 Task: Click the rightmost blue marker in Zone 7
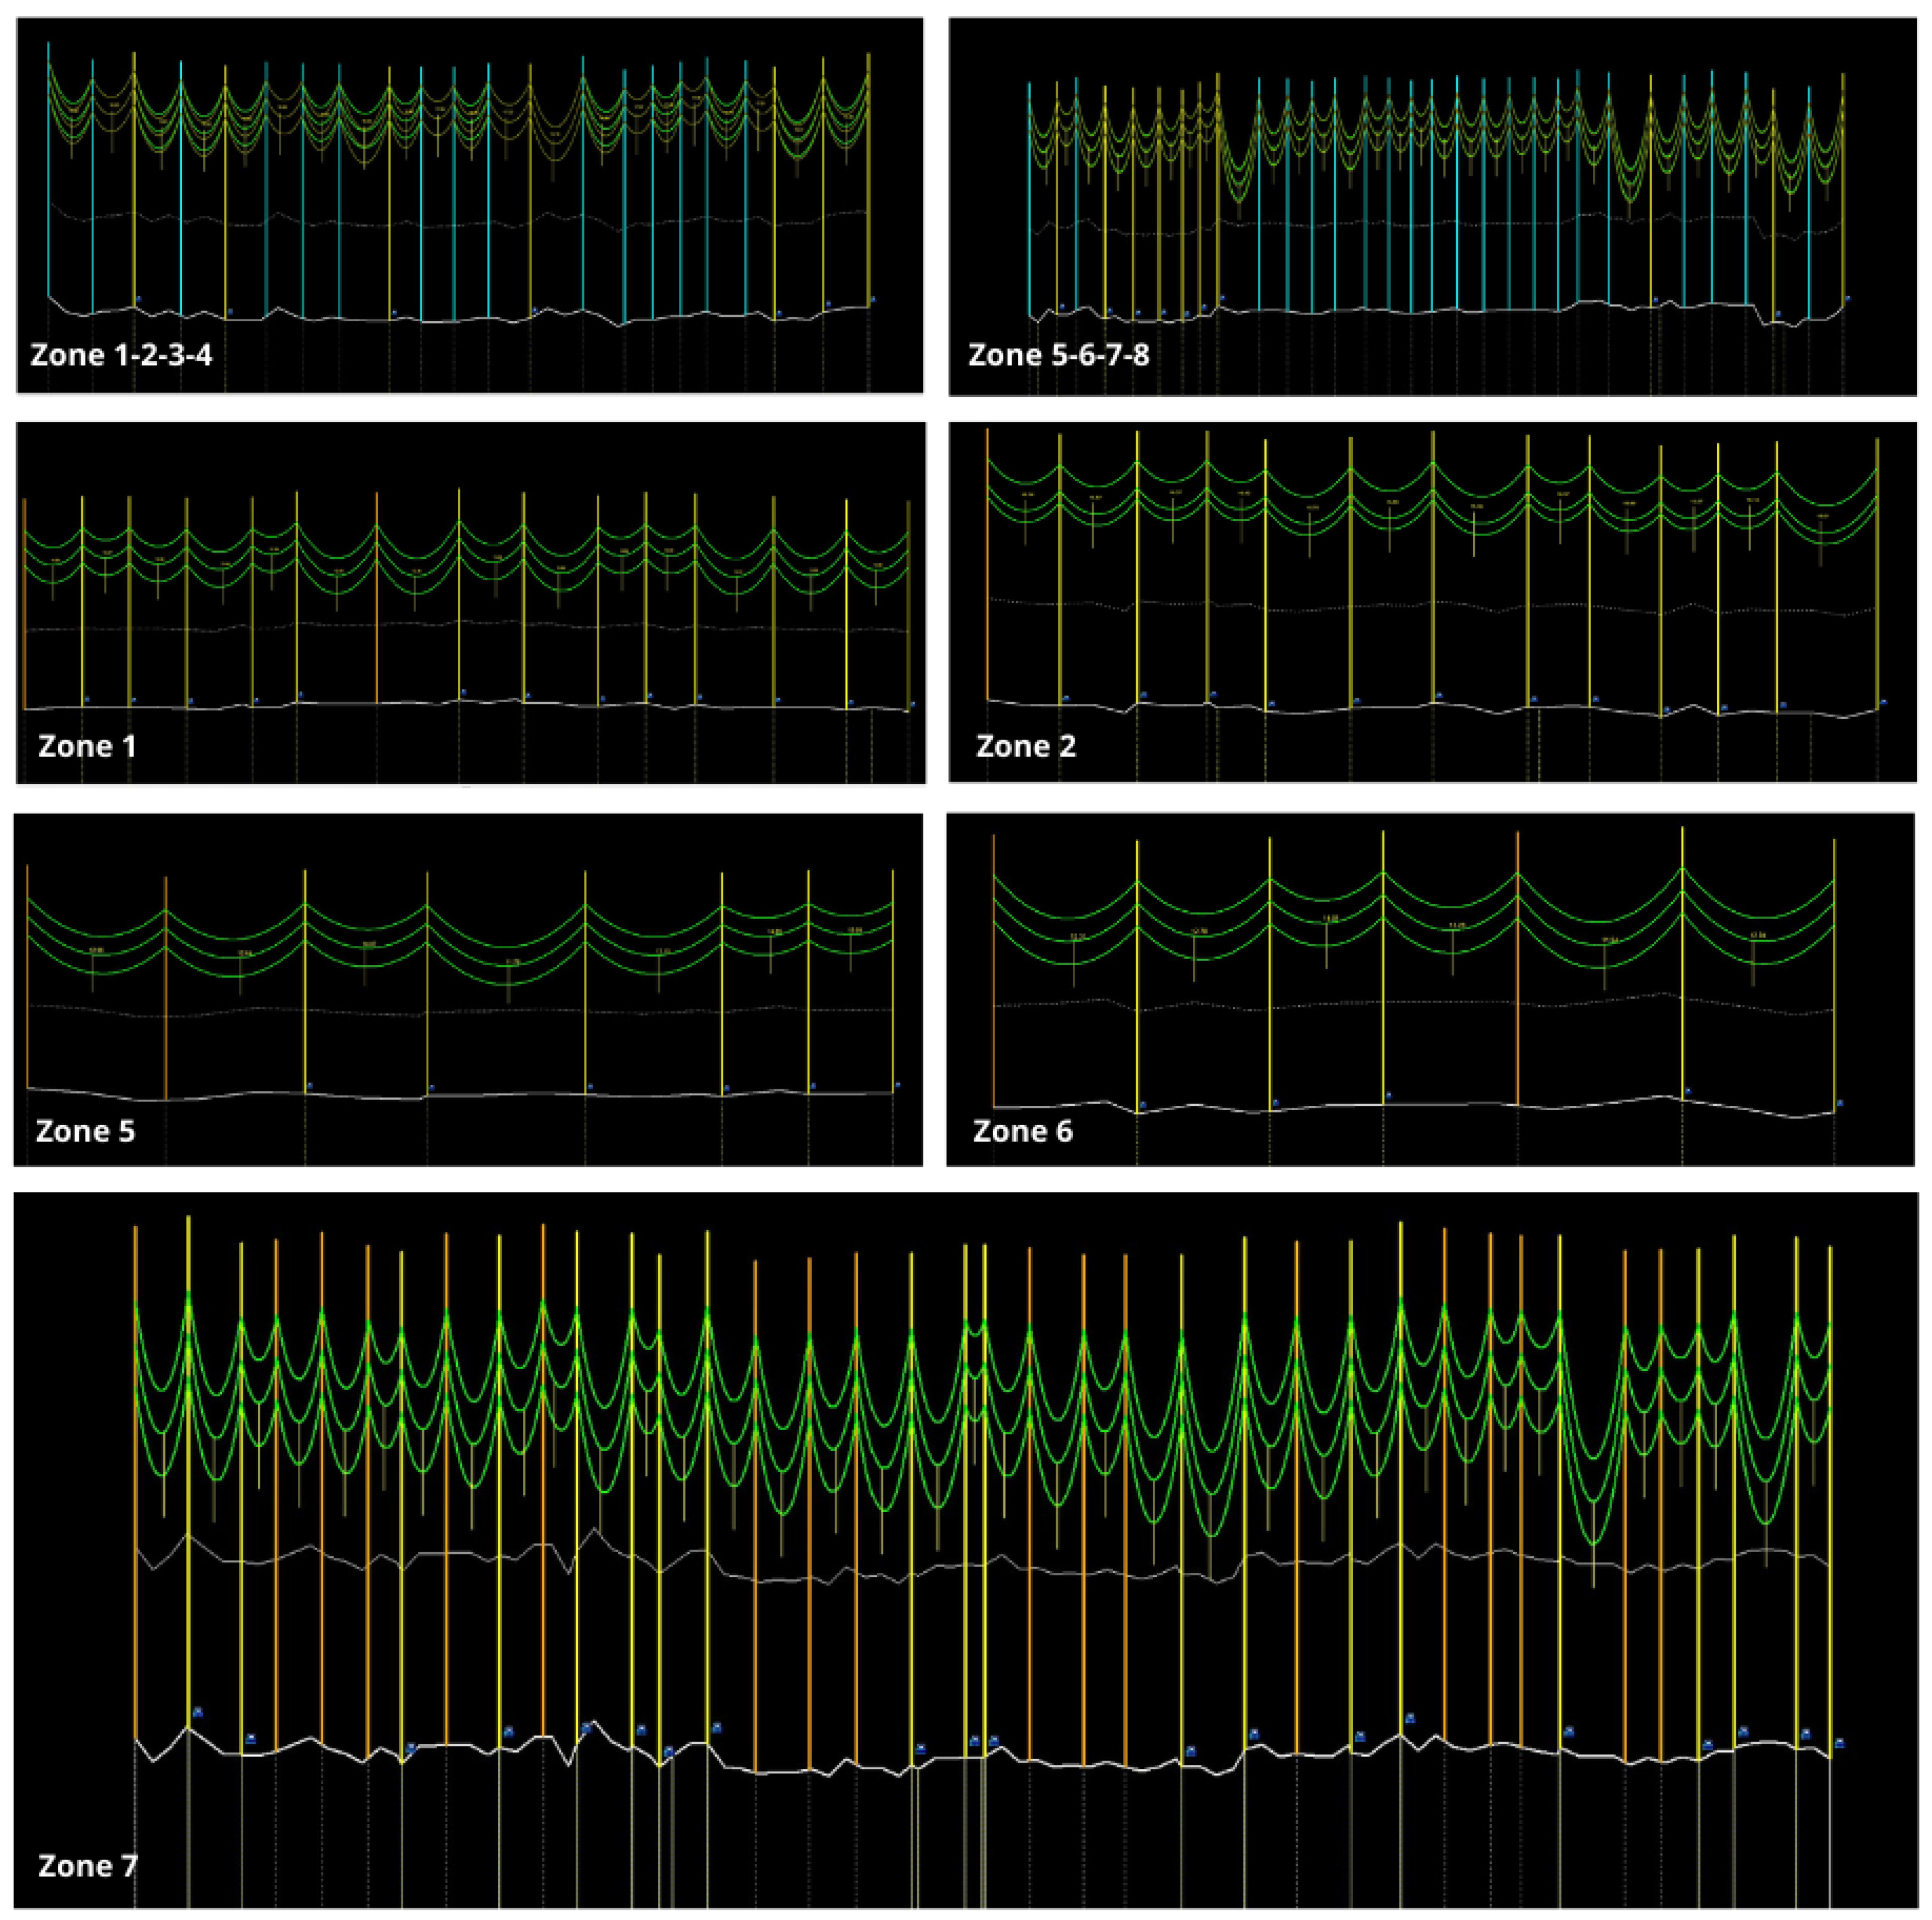1839,1743
